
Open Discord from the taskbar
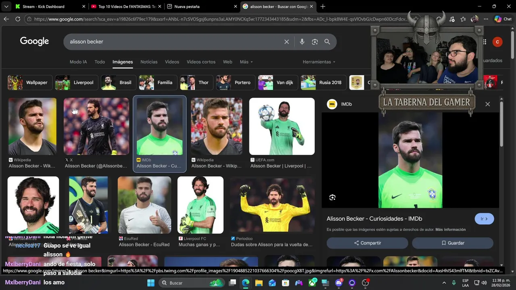[339, 283]
